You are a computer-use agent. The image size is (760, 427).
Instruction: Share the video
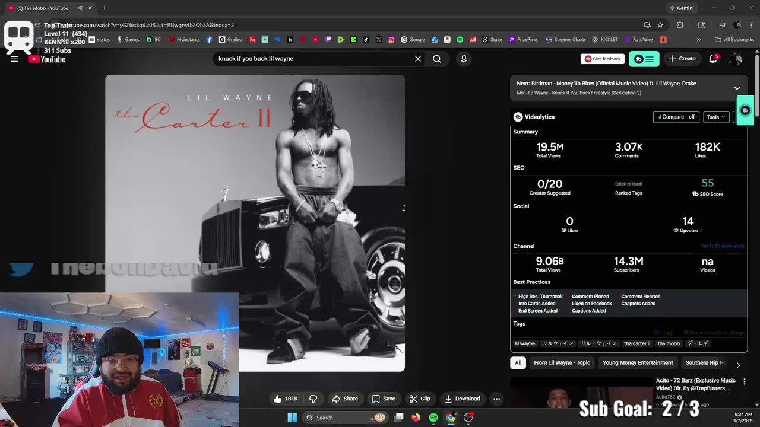[x=345, y=399]
